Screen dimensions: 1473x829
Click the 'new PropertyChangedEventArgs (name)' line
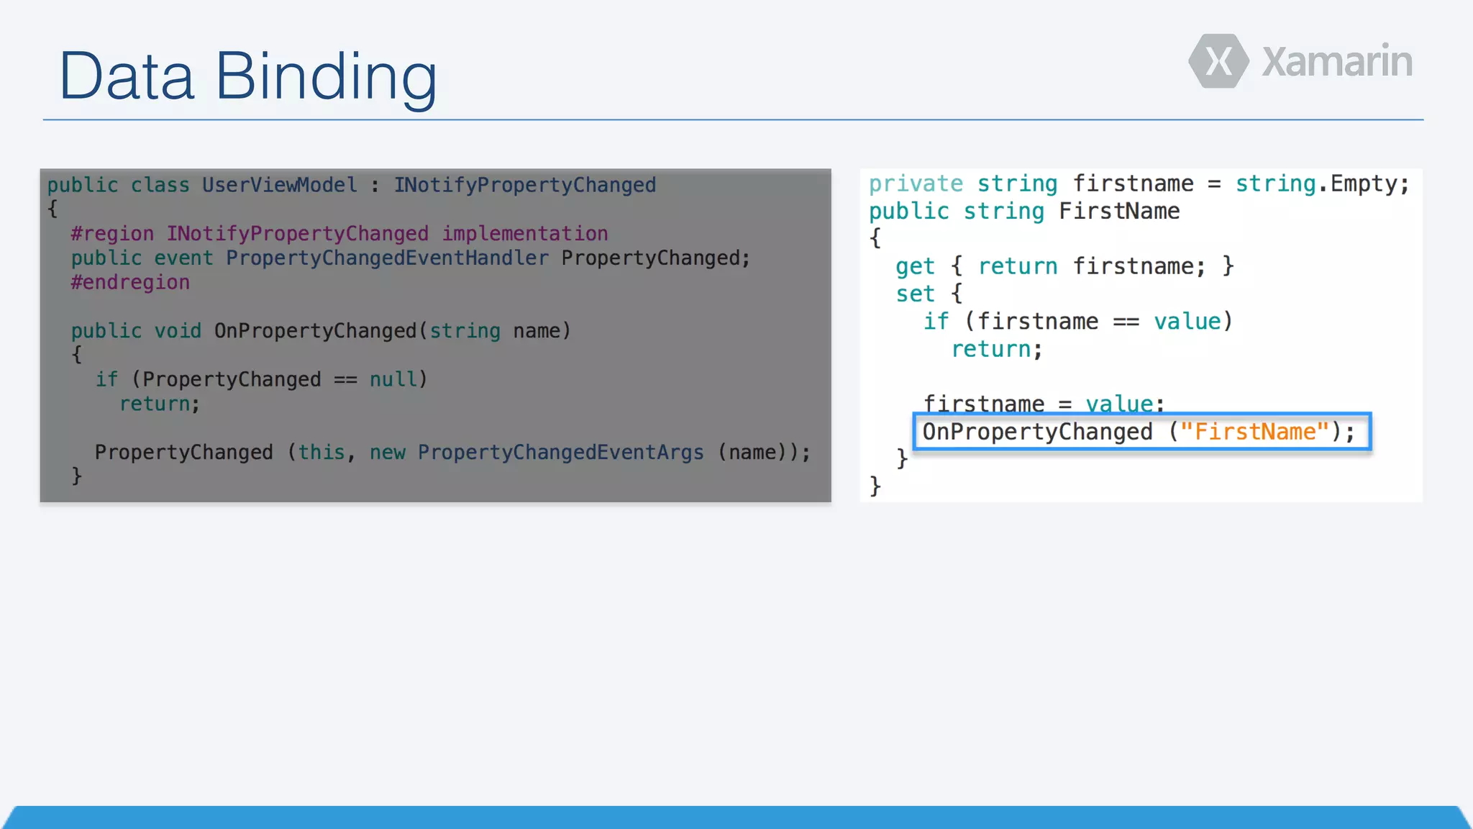coord(453,452)
